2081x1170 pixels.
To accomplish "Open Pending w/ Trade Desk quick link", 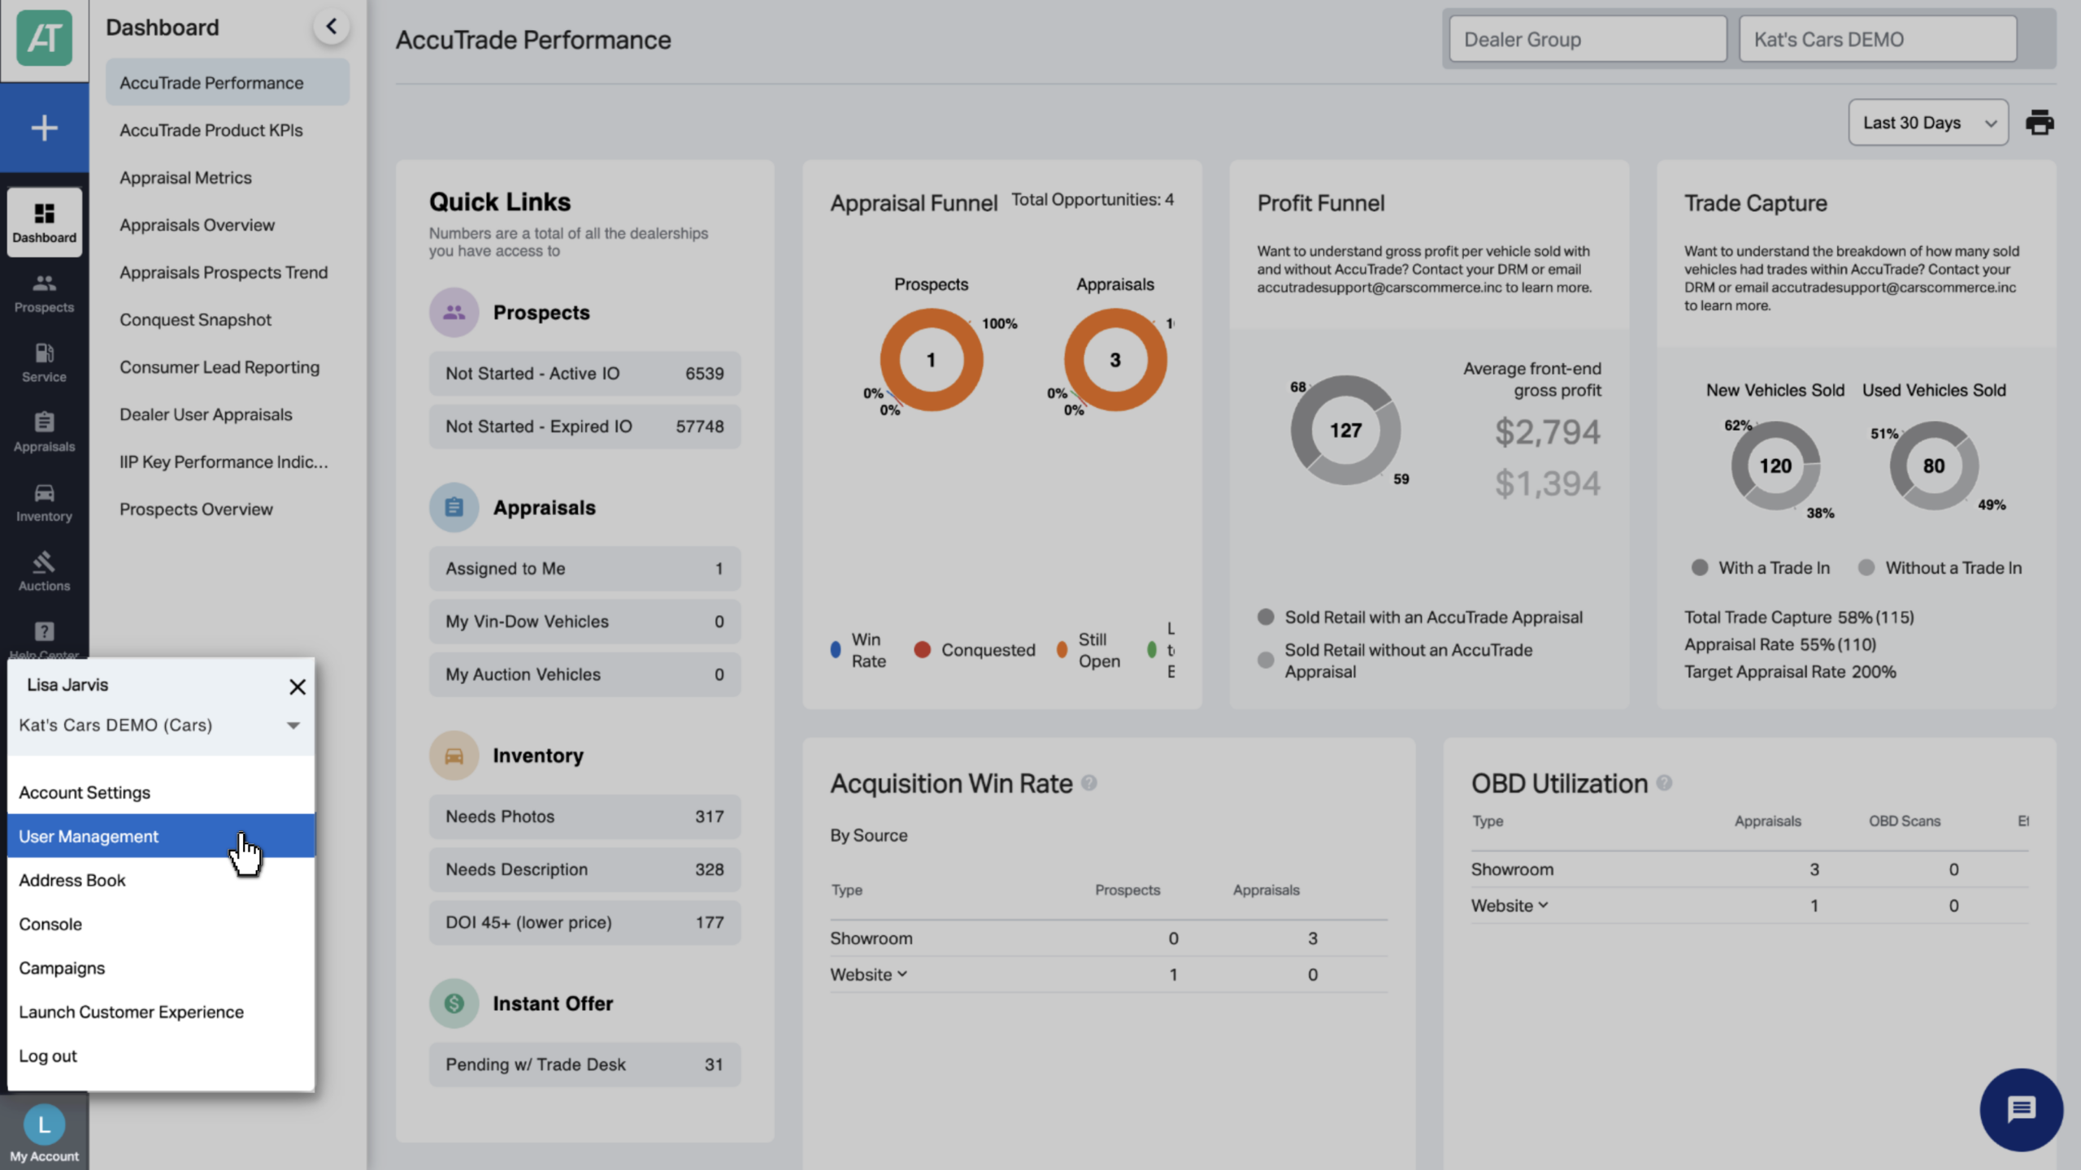I will coord(584,1064).
